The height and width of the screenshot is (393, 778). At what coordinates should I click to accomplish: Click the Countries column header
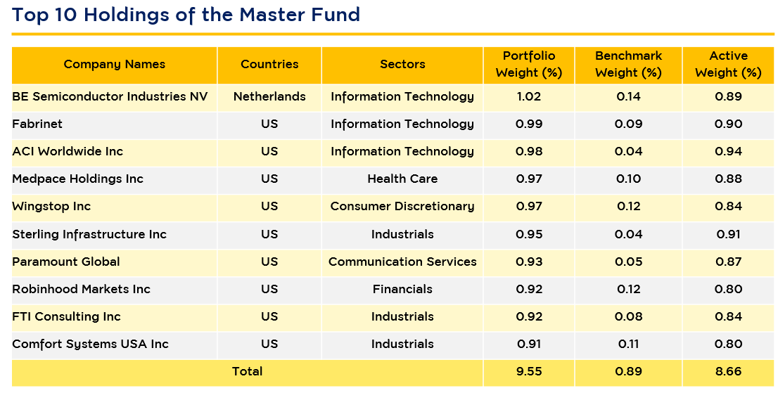269,65
